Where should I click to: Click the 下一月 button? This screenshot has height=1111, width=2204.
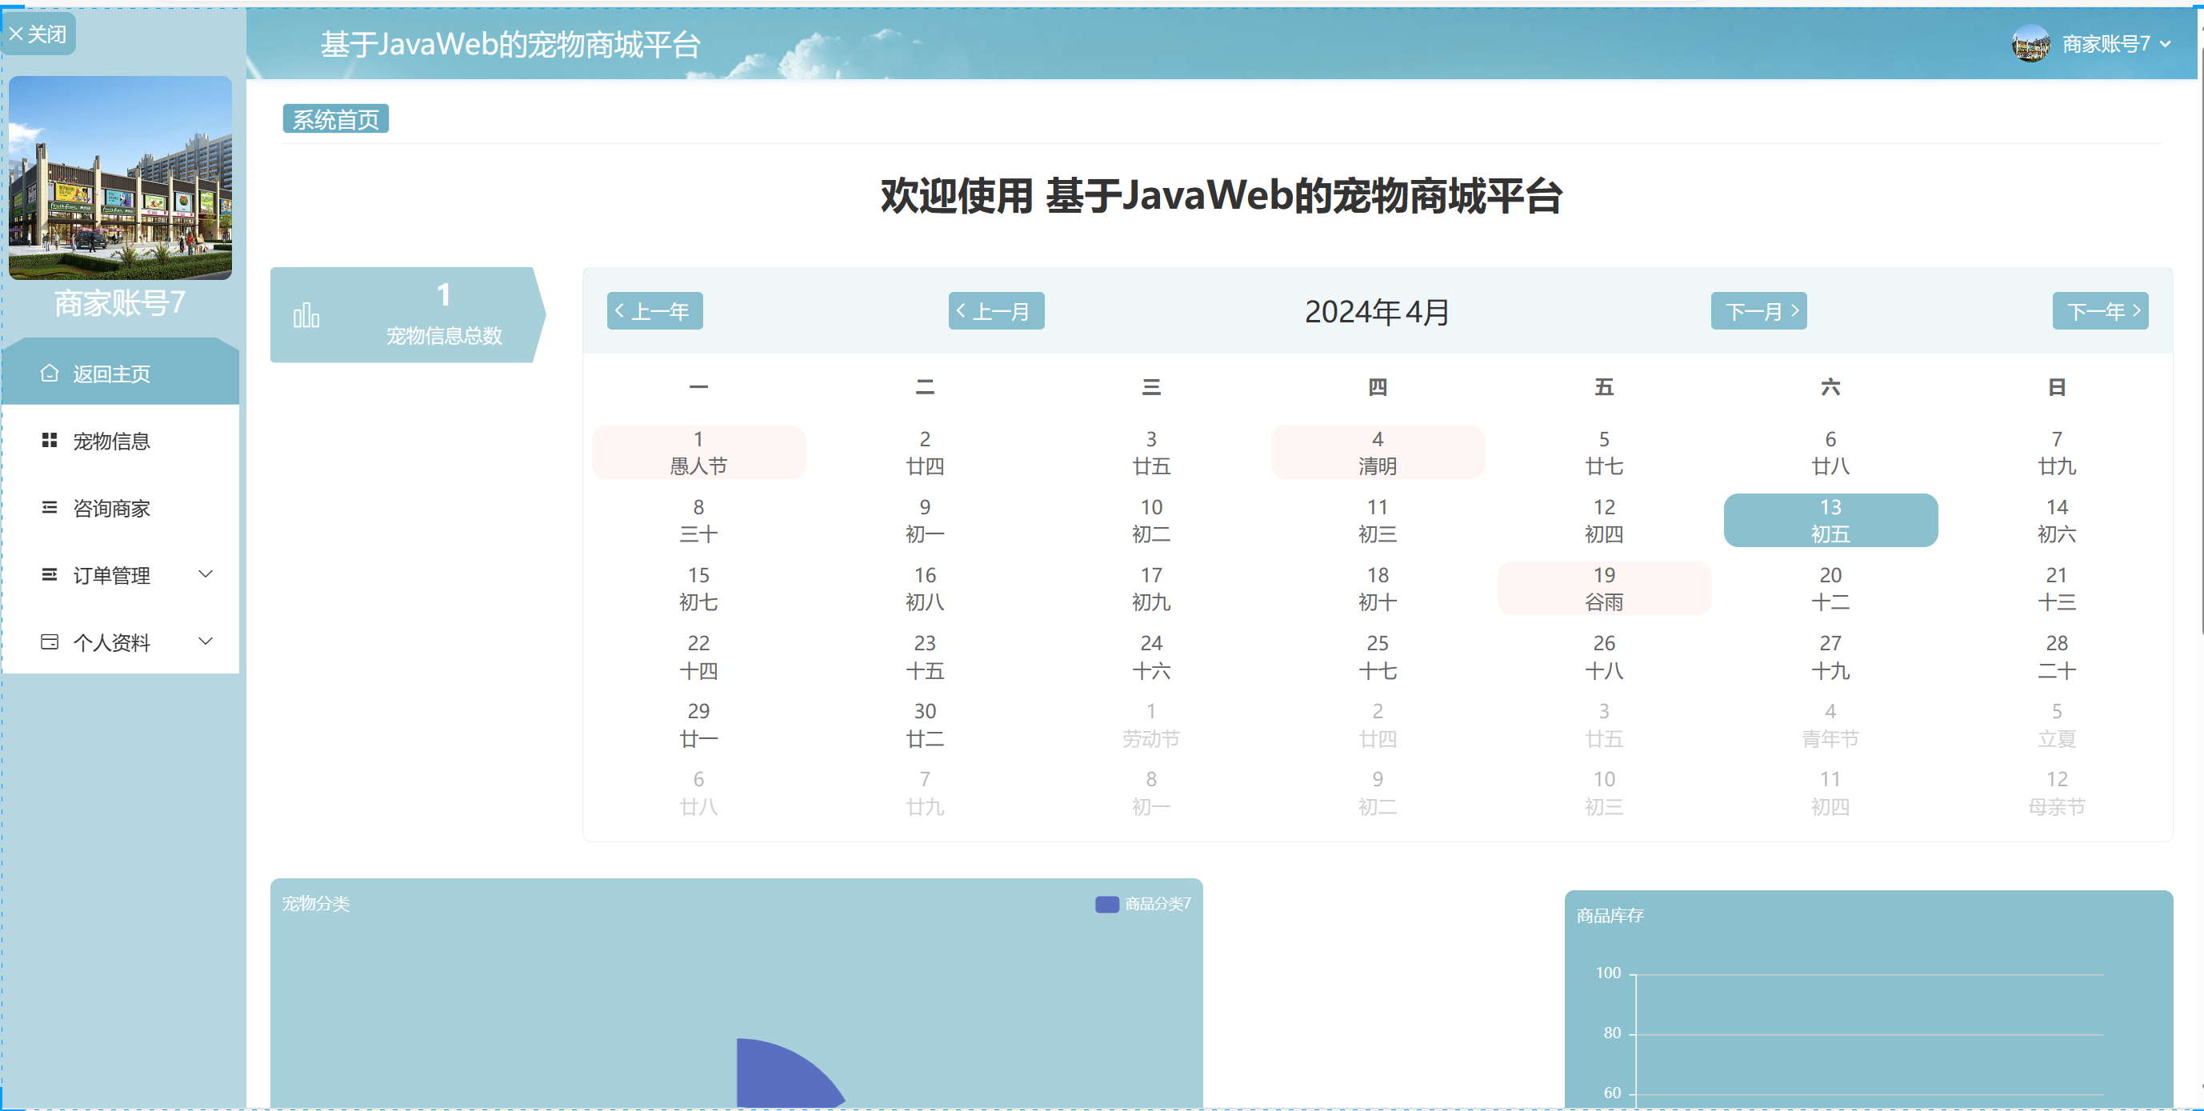click(x=1758, y=311)
